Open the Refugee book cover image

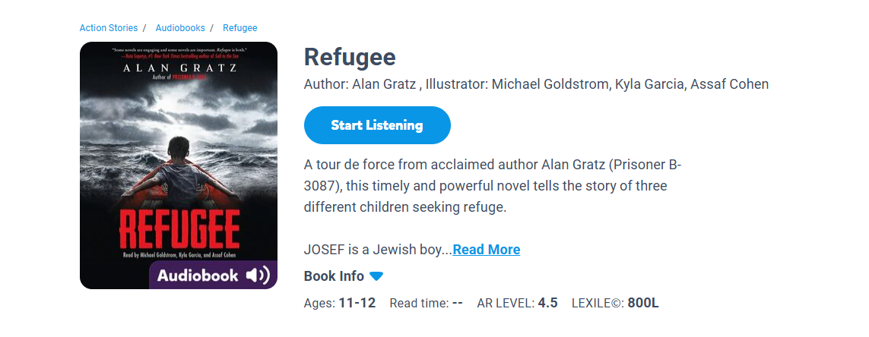tap(179, 152)
